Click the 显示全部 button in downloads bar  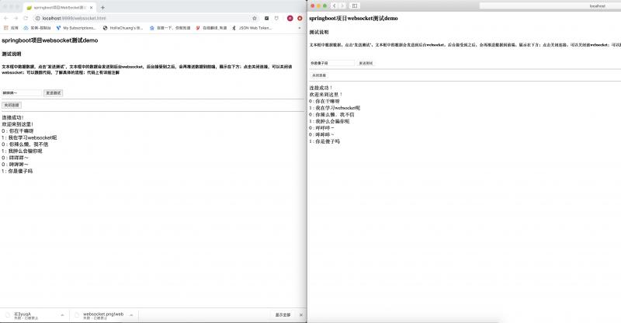[283, 315]
